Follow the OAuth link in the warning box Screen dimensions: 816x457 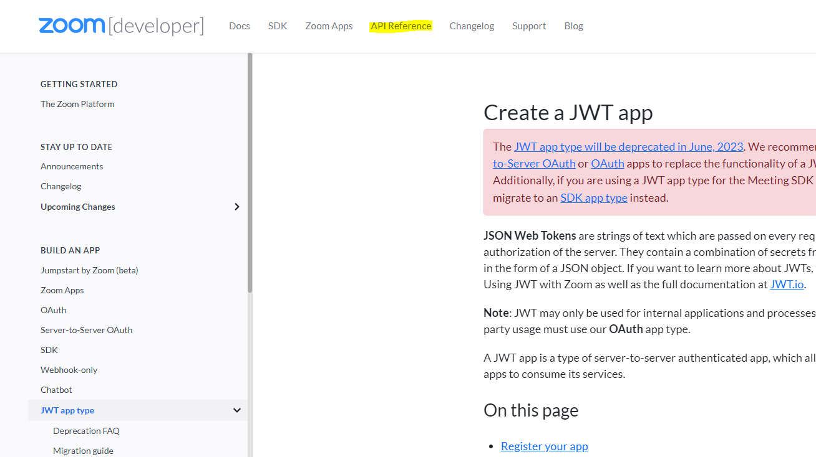pos(608,164)
